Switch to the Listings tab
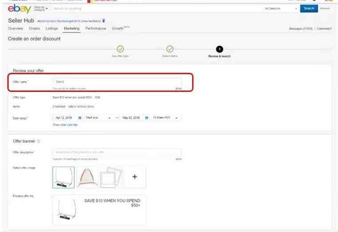The image size is (338, 232). pos(52,28)
